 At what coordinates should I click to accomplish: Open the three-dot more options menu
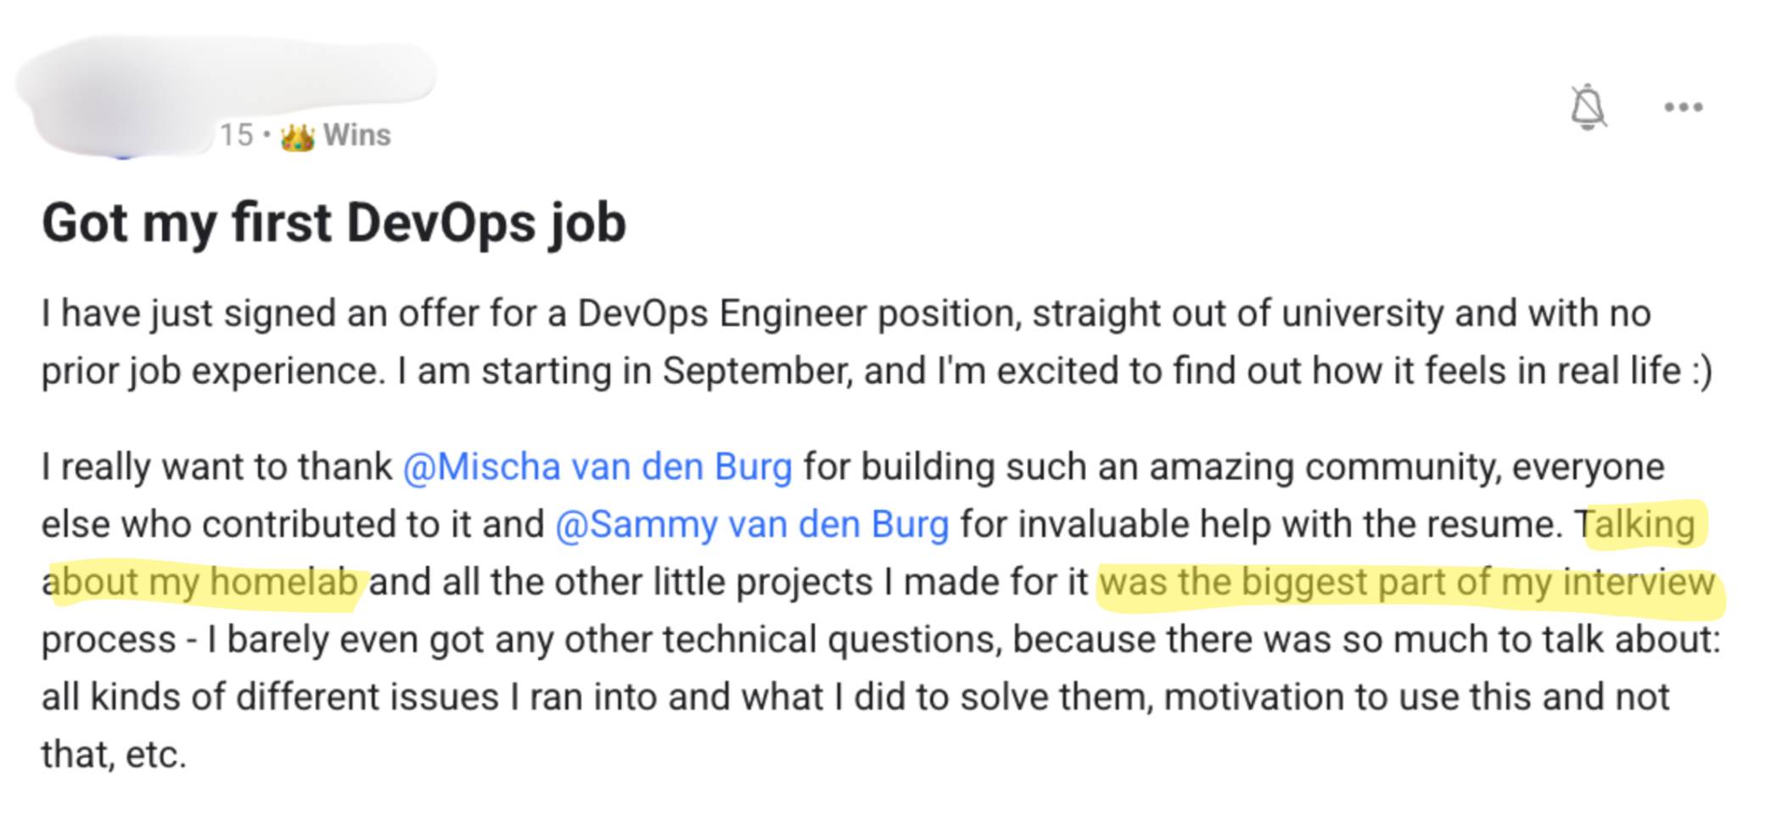[1683, 108]
